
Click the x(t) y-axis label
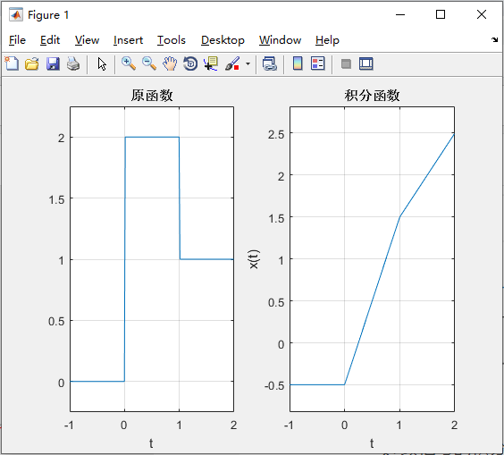(x=254, y=259)
